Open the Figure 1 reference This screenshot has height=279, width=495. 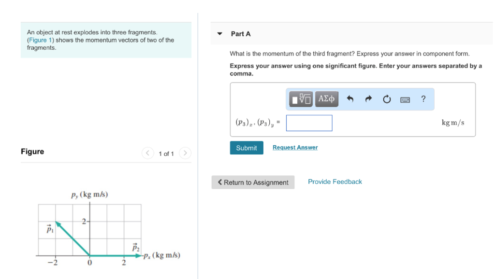pyautogui.click(x=41, y=40)
